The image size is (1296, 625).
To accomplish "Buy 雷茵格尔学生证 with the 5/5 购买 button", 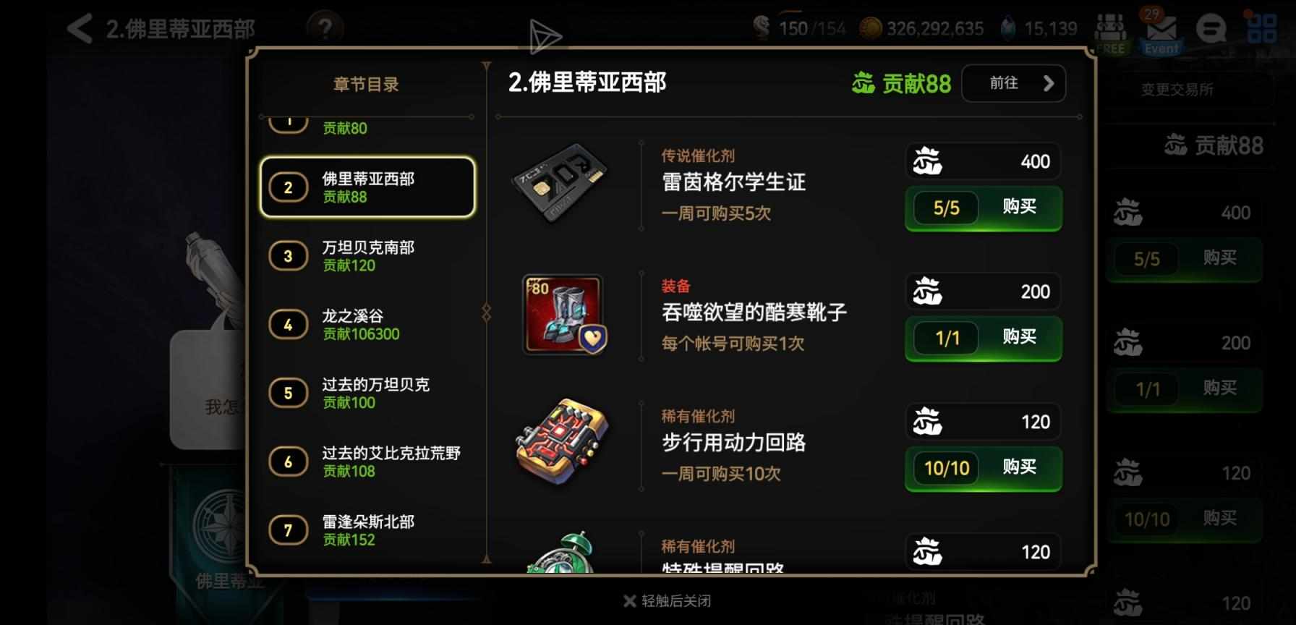I will pos(984,208).
